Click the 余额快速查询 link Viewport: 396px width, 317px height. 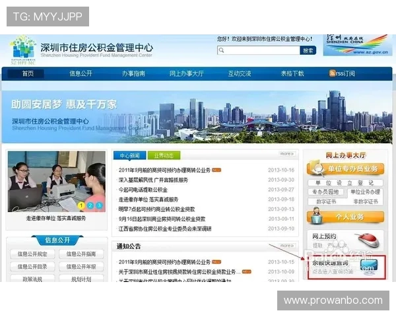pyautogui.click(x=330, y=263)
